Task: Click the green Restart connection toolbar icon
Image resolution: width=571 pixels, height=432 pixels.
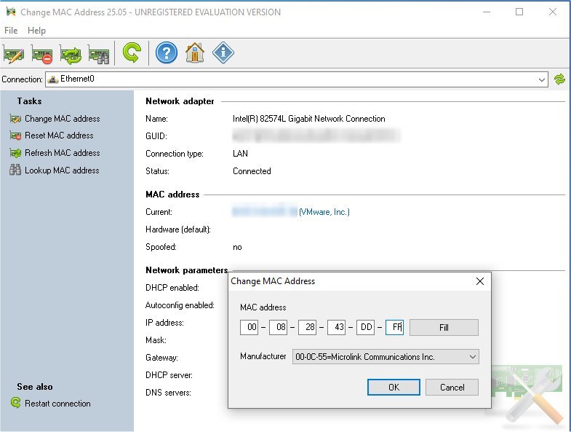Action: (x=132, y=52)
